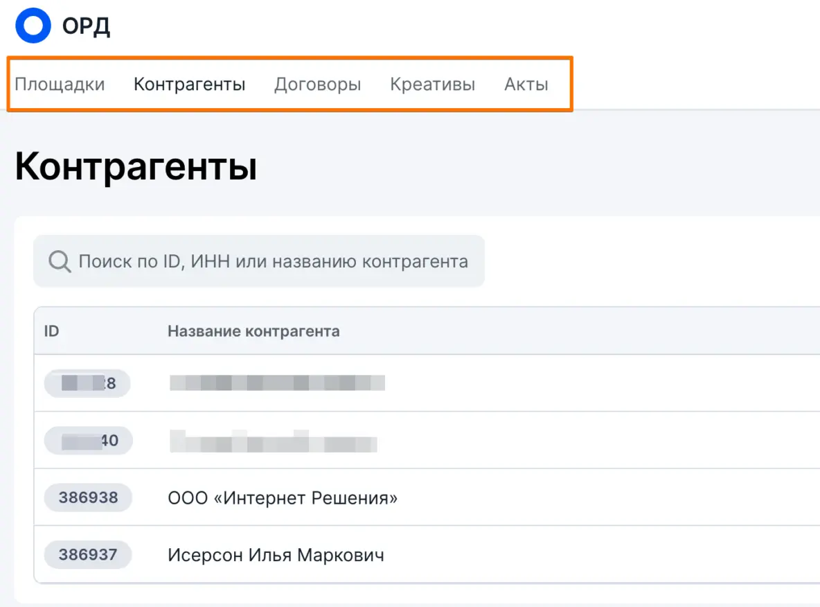Click the ID column header
This screenshot has height=607, width=820.
point(52,331)
